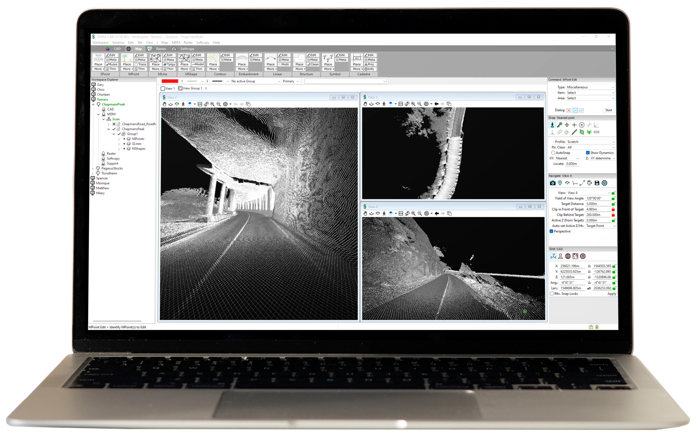The image size is (698, 440).
Task: Click the camera icon in Navigate panel
Action: click(x=552, y=183)
